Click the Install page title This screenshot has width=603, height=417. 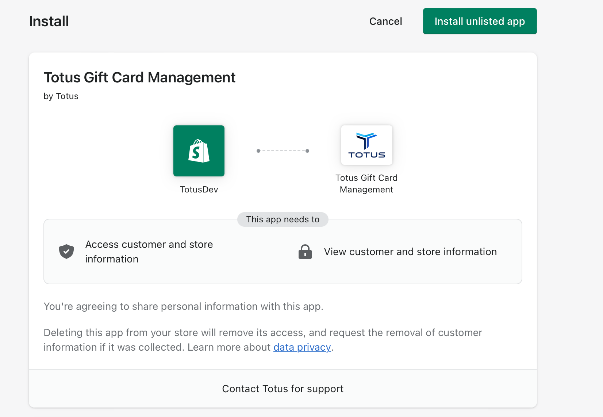[x=49, y=21]
